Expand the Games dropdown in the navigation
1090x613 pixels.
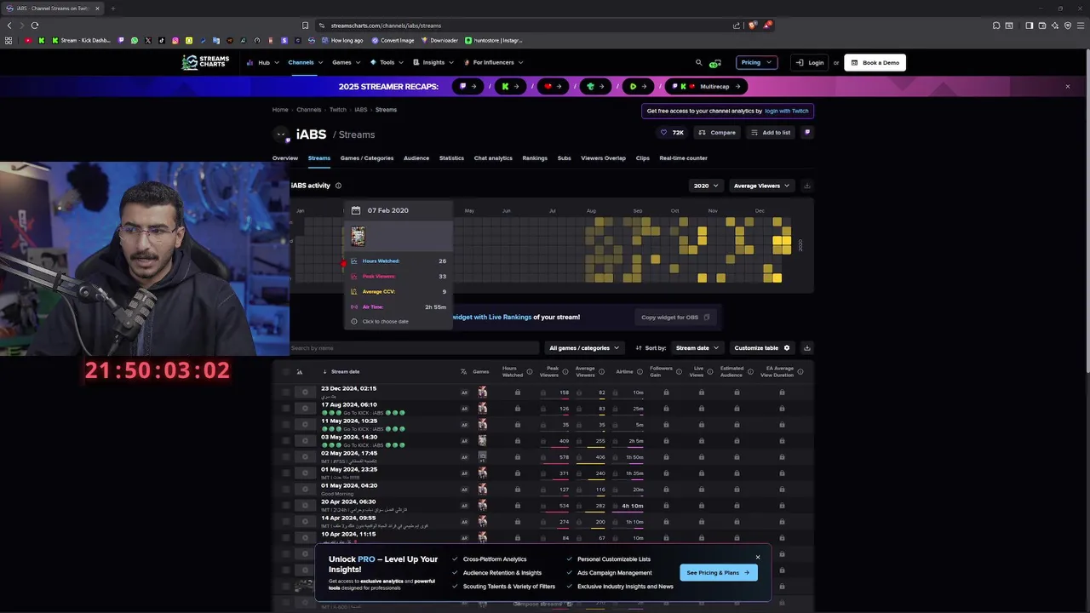click(345, 62)
